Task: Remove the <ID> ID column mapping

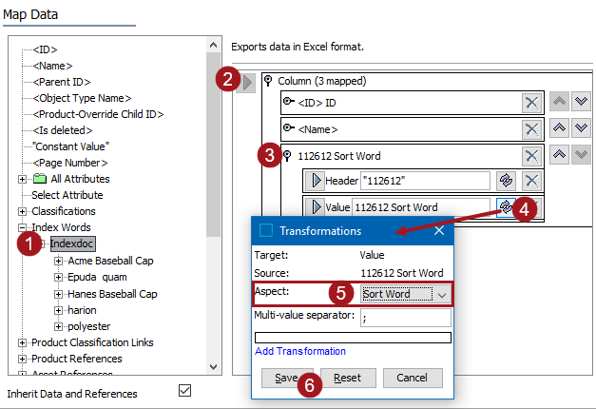Action: [531, 103]
